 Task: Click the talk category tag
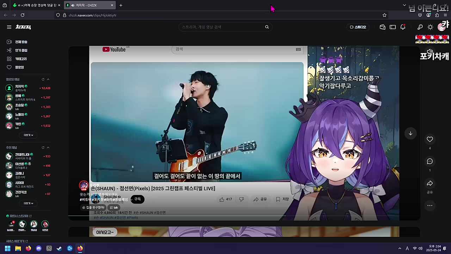pyautogui.click(x=113, y=207)
